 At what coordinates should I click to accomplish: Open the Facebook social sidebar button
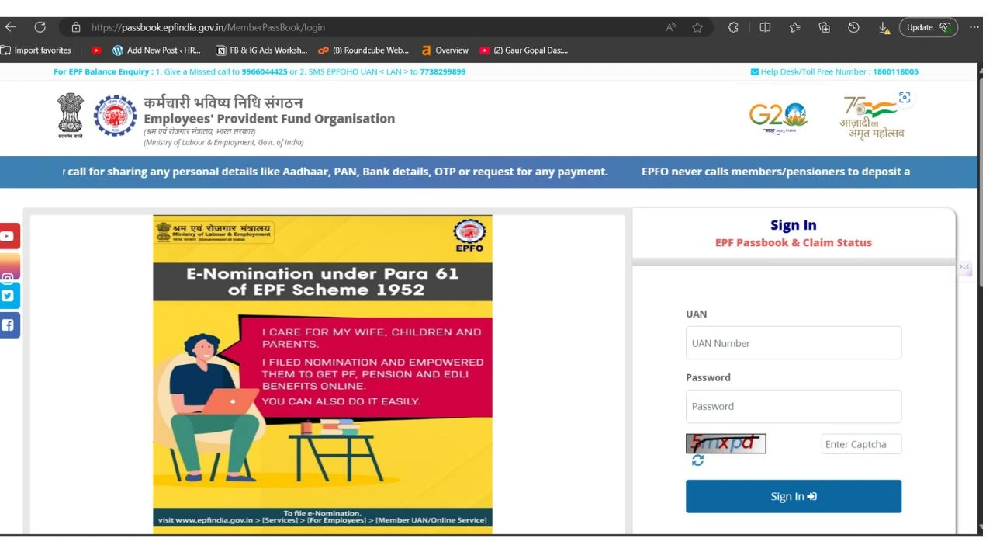pyautogui.click(x=9, y=325)
